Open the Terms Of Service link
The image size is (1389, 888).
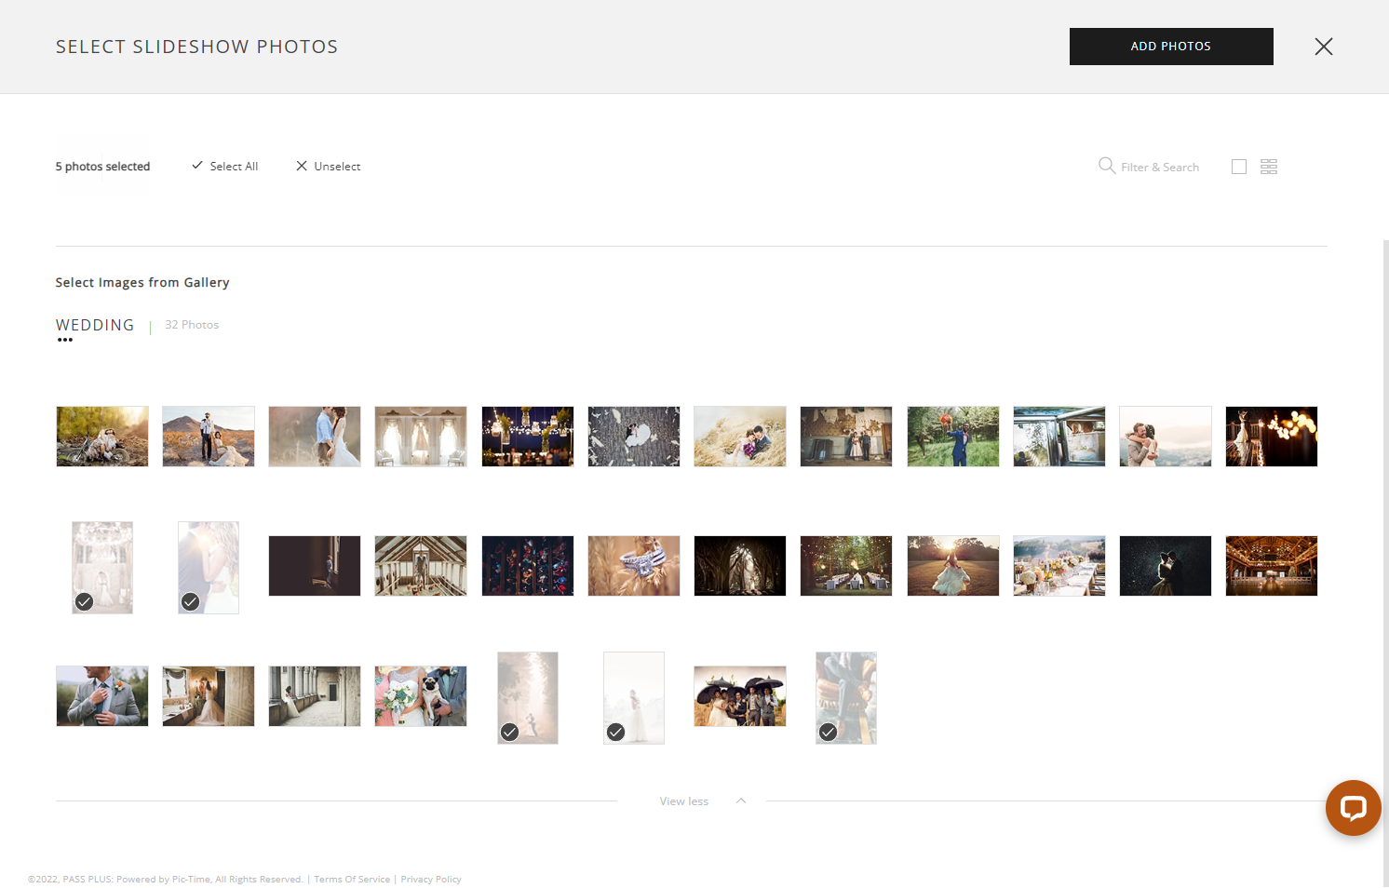coord(352,879)
